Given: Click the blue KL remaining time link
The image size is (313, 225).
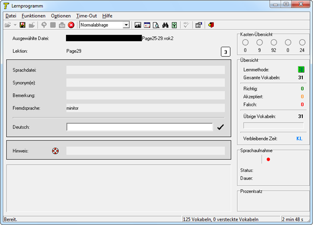Looking at the screenshot, I should pos(299,139).
